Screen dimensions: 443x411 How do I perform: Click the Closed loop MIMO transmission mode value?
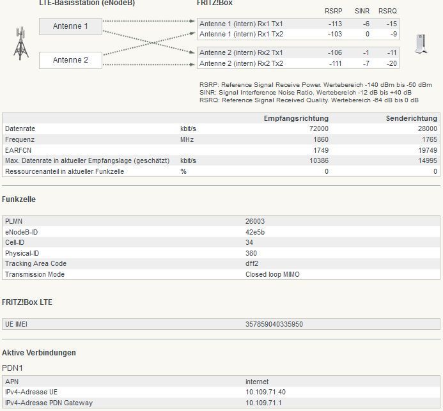(x=272, y=274)
